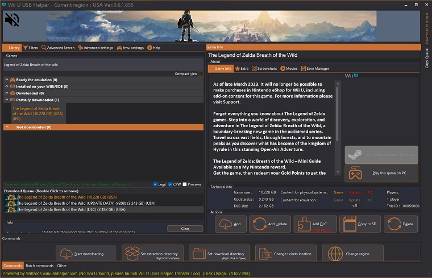Collapse the Partially downloaded group
Image resolution: width=432 pixels, height=278 pixels.
[x=7, y=99]
